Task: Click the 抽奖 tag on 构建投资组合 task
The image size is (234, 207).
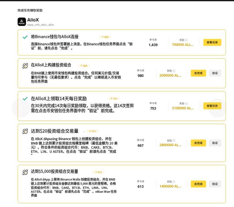Action: pyautogui.click(x=84, y=66)
